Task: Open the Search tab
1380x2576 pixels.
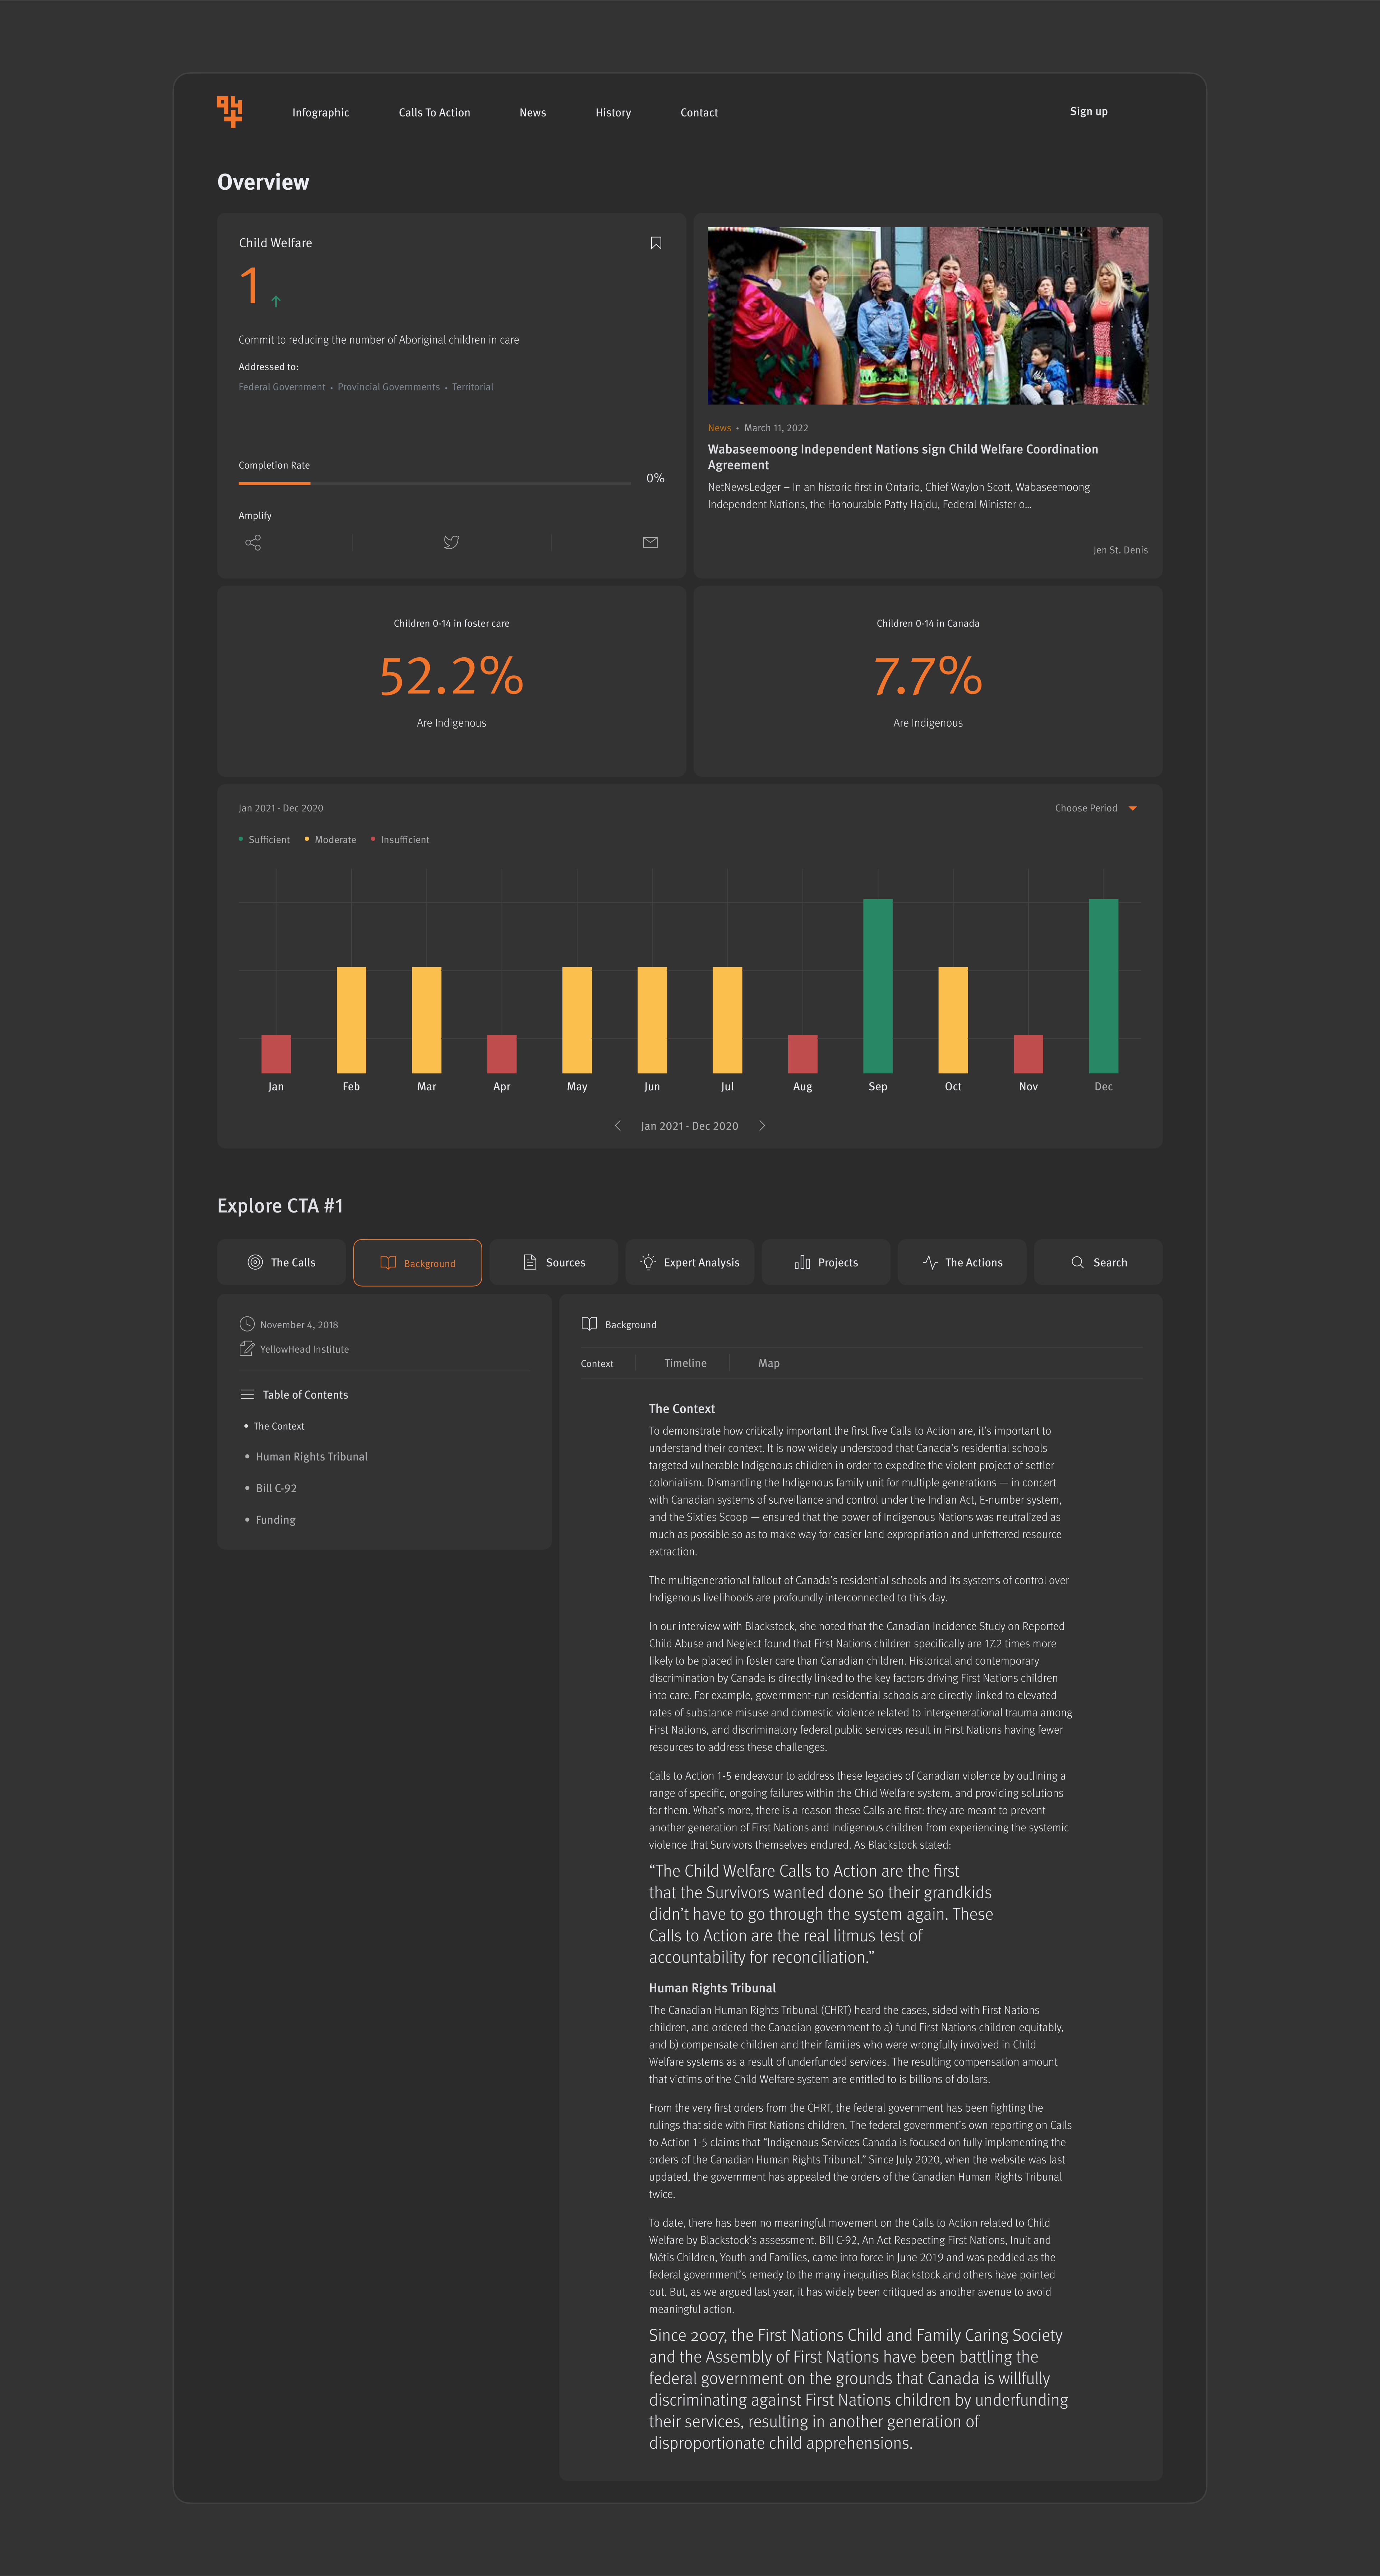Action: point(1098,1262)
